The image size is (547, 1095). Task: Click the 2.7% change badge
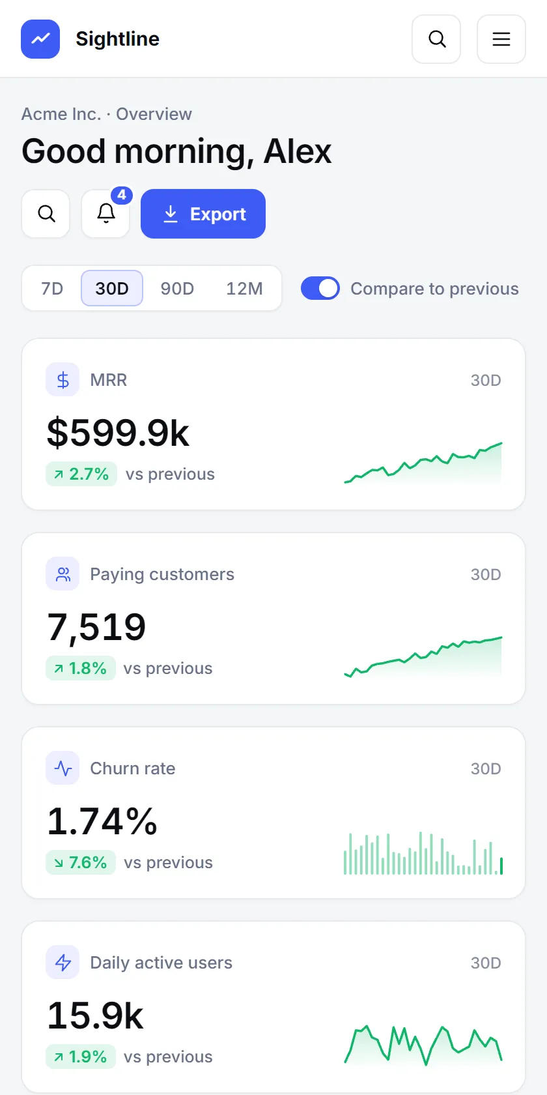point(81,474)
